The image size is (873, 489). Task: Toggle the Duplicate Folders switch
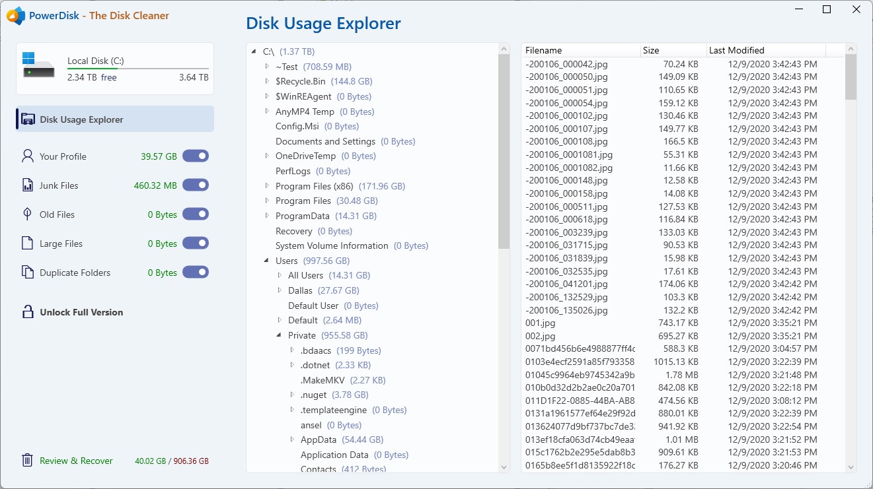tap(196, 273)
